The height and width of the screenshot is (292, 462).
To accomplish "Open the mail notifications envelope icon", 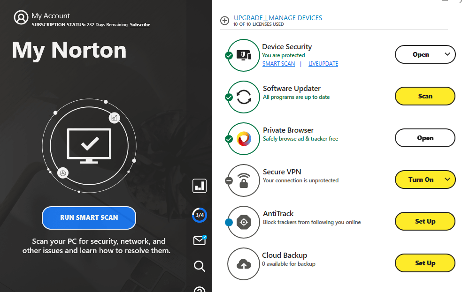I will (200, 240).
